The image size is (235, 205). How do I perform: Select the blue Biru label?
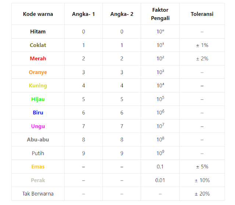(x=38, y=113)
